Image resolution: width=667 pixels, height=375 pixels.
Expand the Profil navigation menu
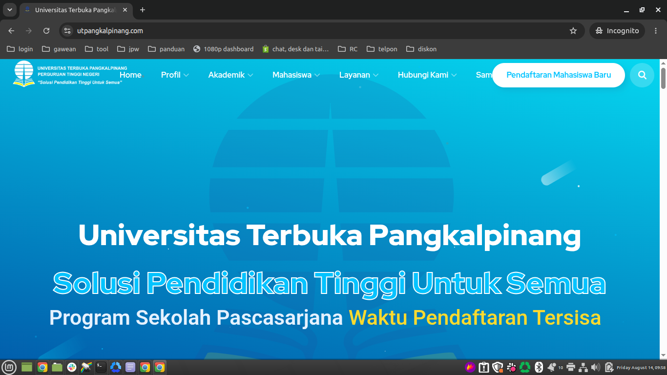coord(175,75)
